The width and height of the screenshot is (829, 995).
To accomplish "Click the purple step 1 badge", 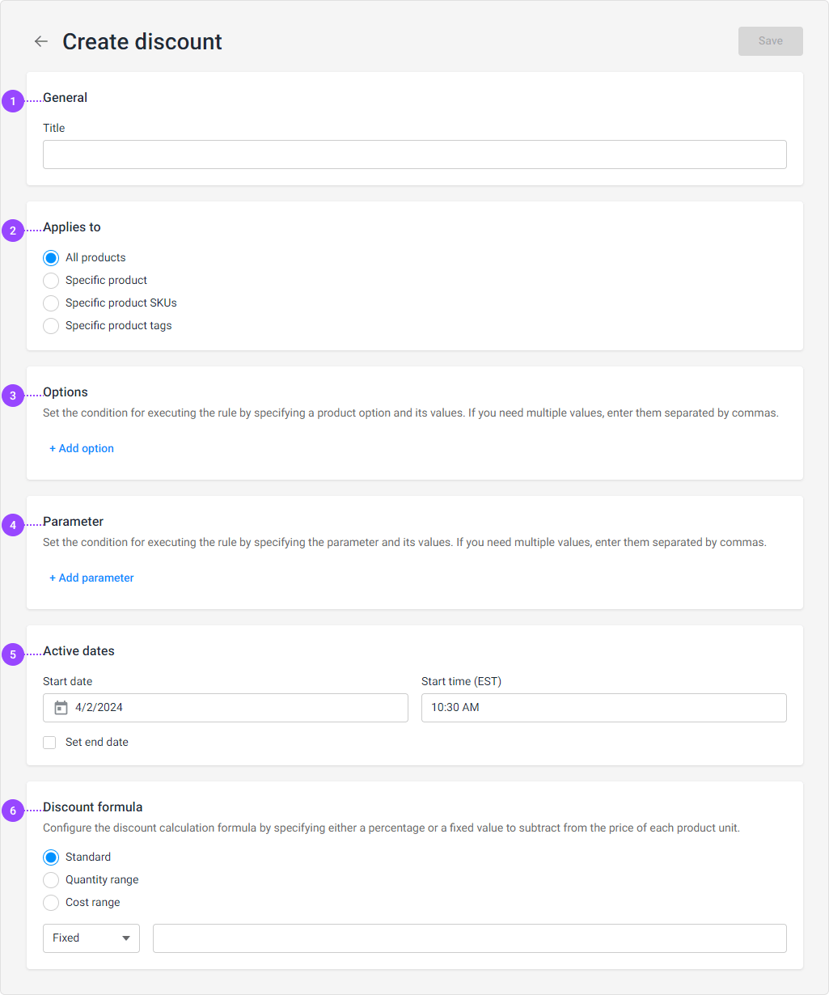I will coord(13,101).
